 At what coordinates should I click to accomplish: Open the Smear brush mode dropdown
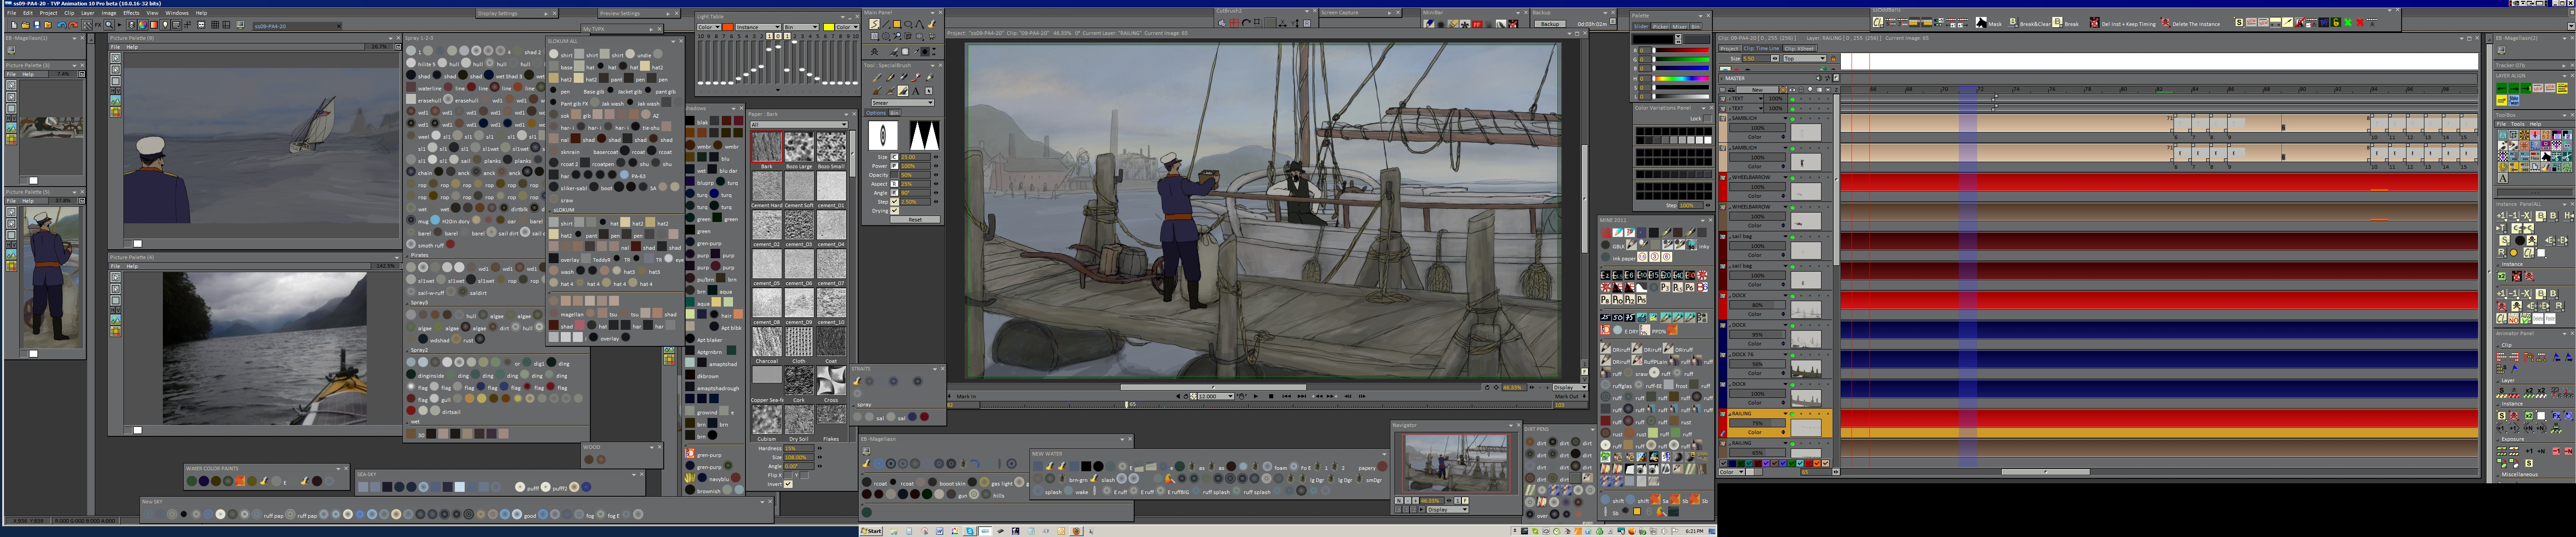click(903, 103)
